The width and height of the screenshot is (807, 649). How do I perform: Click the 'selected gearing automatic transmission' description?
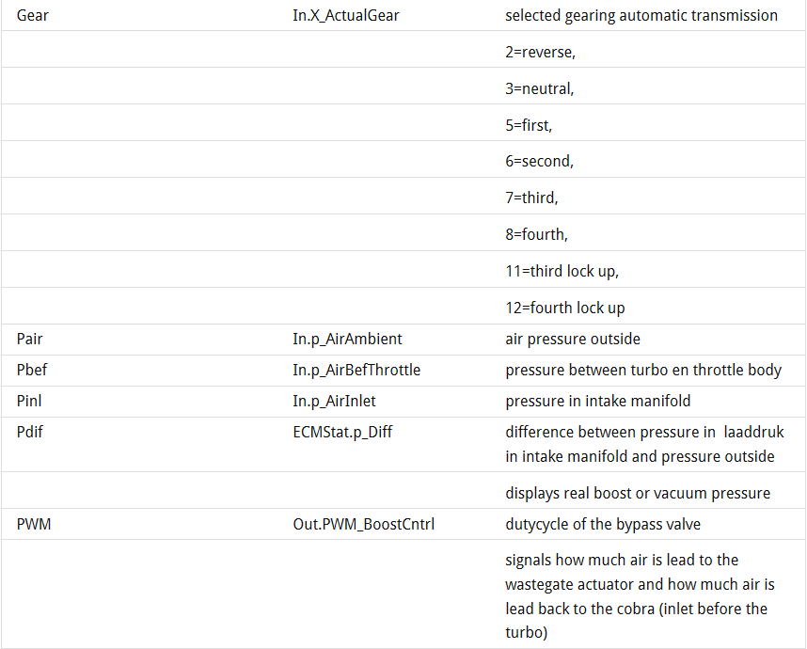click(641, 15)
